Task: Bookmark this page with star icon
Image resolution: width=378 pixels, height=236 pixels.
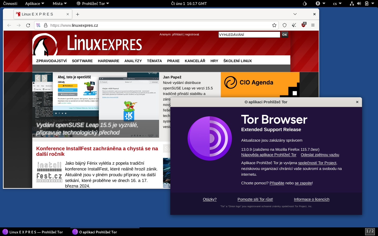Action: point(274,25)
